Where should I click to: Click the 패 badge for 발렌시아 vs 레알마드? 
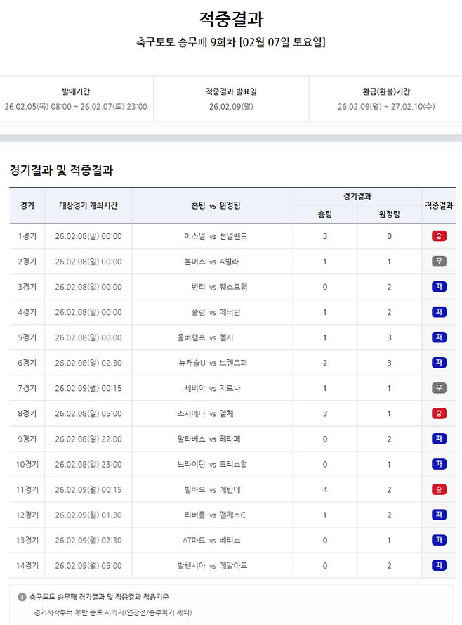coord(439,565)
